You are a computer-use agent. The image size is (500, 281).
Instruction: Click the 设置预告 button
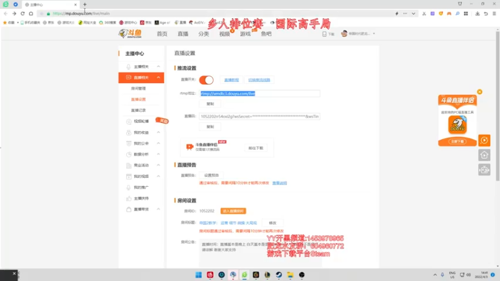(211, 175)
